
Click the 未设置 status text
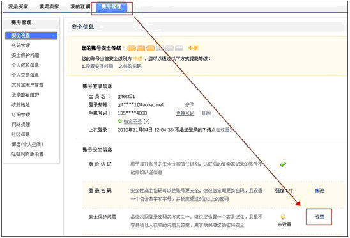[284, 225]
